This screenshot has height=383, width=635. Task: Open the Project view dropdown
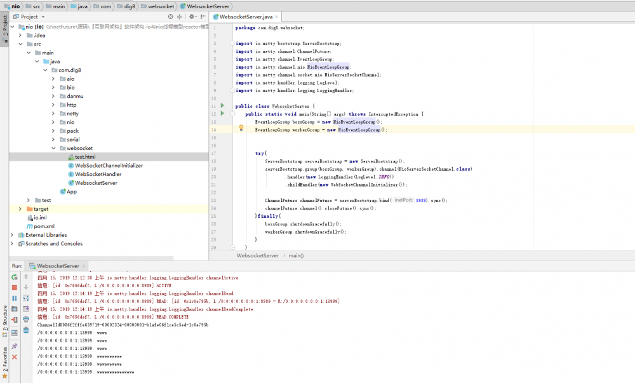(x=42, y=17)
